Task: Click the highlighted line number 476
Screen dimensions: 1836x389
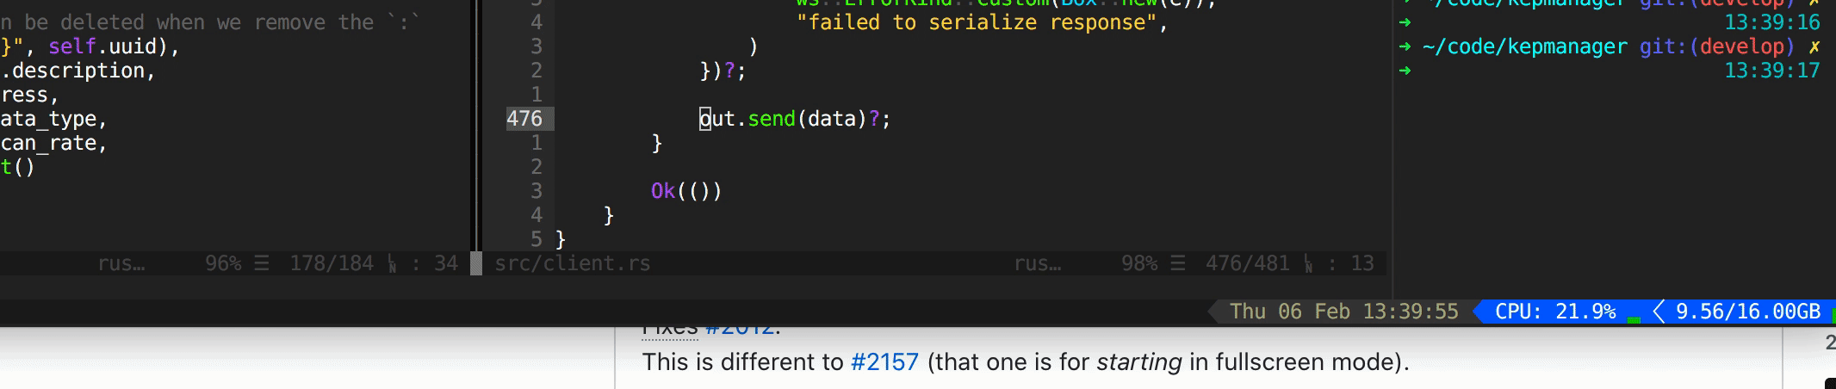Action: click(524, 119)
